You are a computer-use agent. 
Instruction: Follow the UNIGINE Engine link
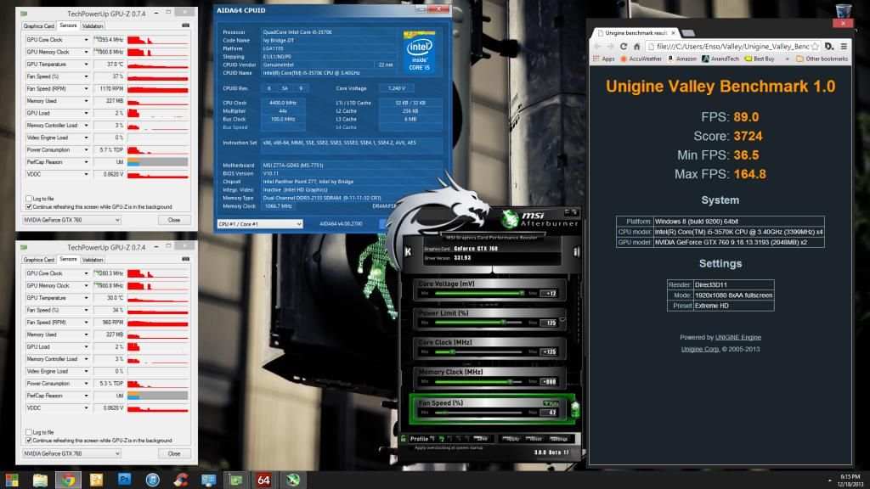point(738,337)
